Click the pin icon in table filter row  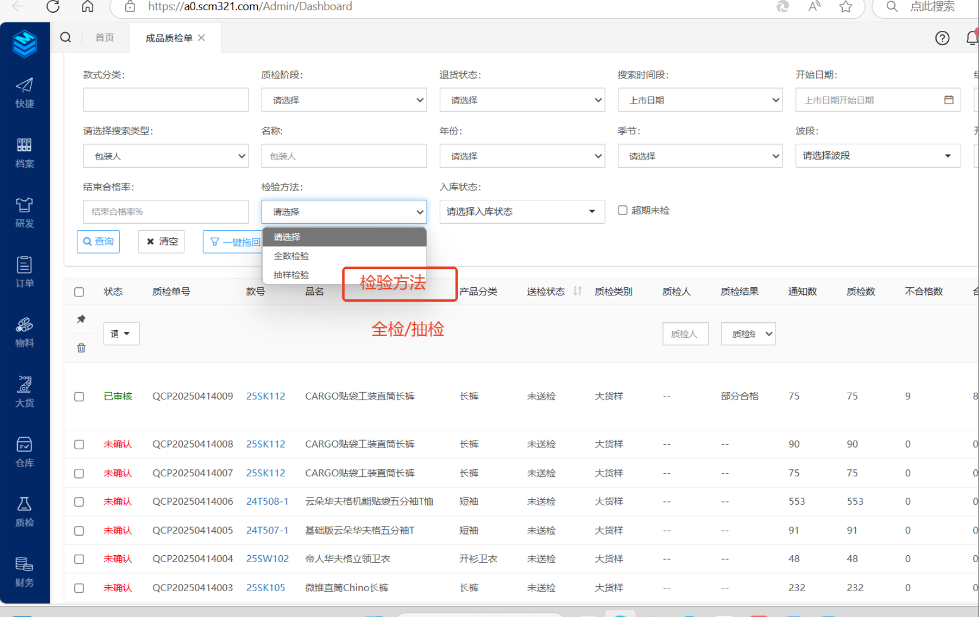click(x=81, y=319)
